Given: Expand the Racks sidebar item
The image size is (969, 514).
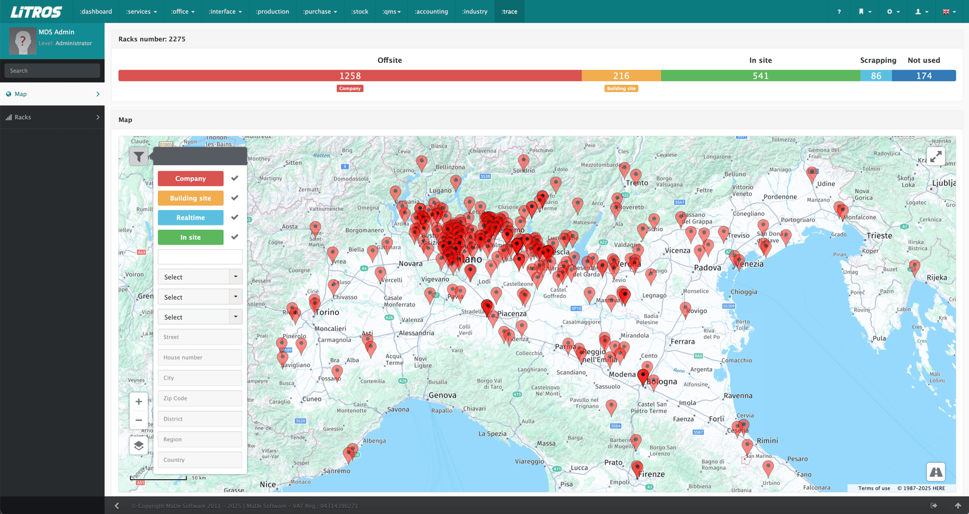Looking at the screenshot, I should click(x=52, y=117).
